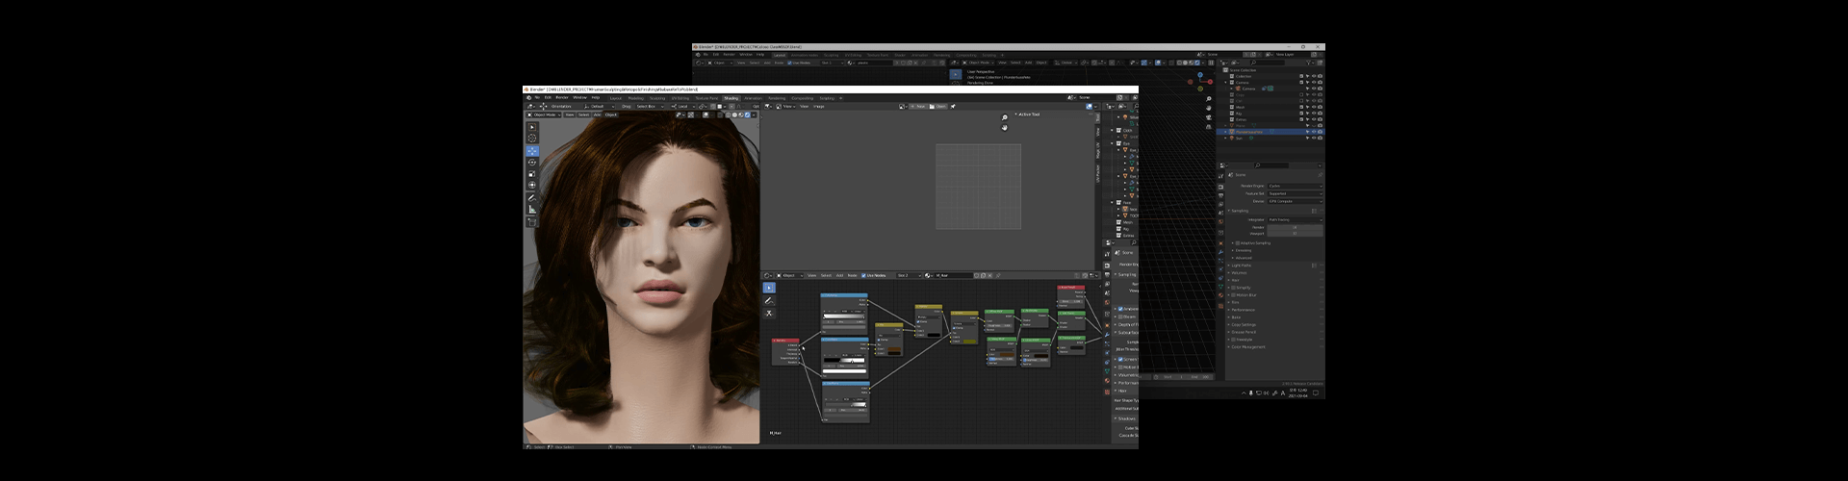Viewport: 1848px width, 481px height.
Task: Select the Add Cube tool in viewport toolbar
Action: tap(532, 222)
